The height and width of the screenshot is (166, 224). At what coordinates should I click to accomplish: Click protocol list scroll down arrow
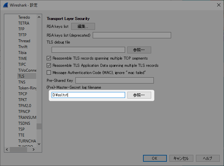coord(39,144)
